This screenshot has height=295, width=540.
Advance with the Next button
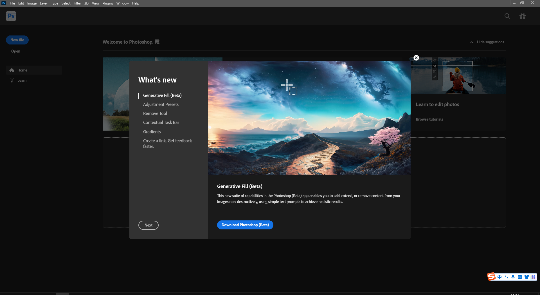coord(148,225)
